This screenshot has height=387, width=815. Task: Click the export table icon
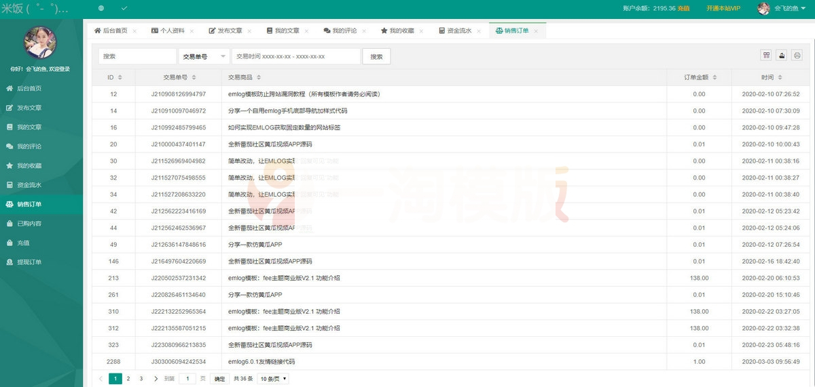[x=782, y=56]
